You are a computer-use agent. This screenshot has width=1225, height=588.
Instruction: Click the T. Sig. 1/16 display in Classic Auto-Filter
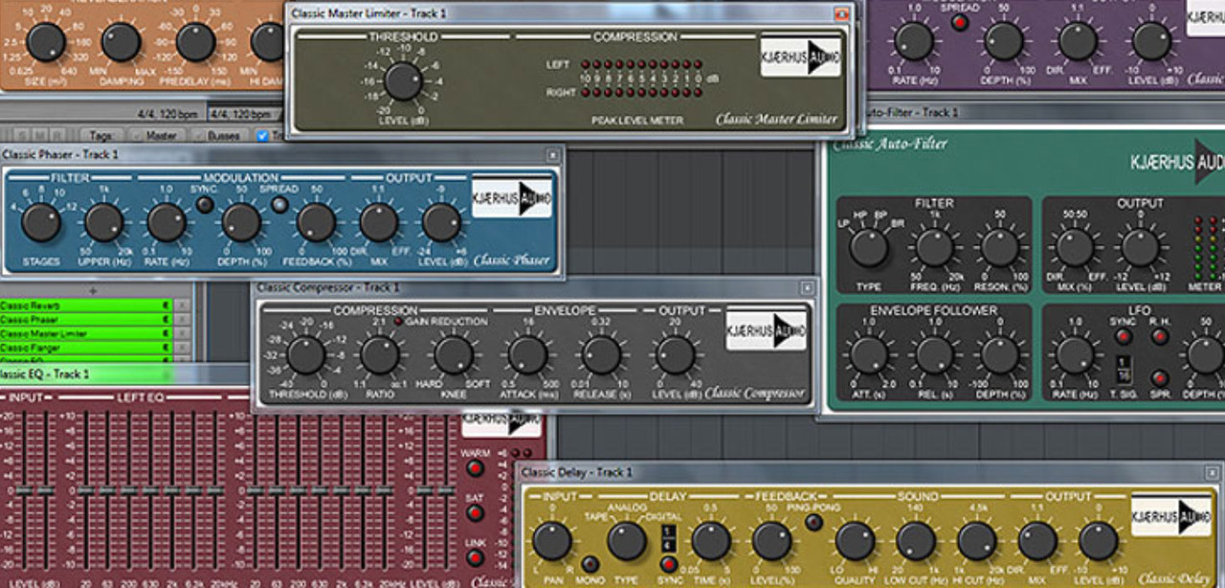click(1124, 372)
